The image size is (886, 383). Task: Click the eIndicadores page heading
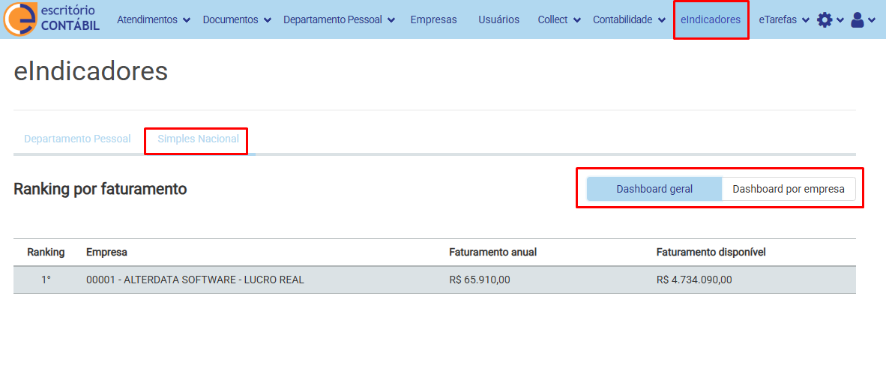91,72
